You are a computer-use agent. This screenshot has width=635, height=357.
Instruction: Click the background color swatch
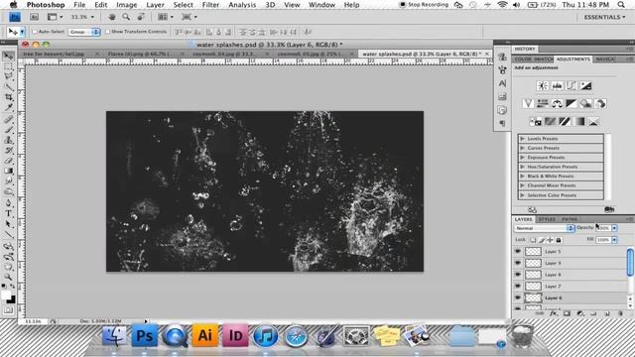[x=12, y=299]
